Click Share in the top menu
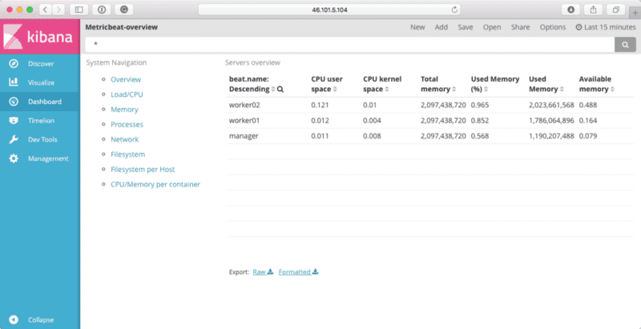The width and height of the screenshot is (641, 329). [x=520, y=27]
